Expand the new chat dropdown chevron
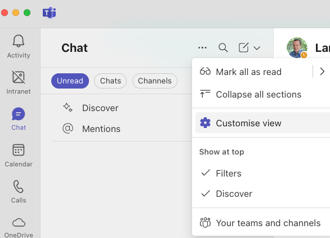Viewport: 330px width, 238px height. [257, 49]
